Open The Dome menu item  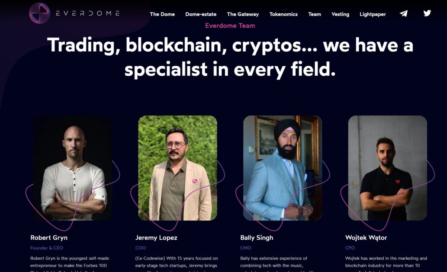(x=162, y=14)
